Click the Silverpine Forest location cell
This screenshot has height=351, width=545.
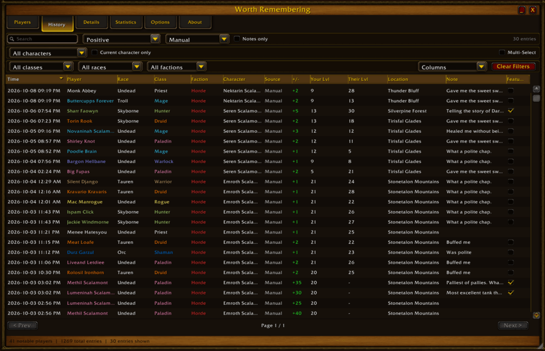click(x=407, y=111)
